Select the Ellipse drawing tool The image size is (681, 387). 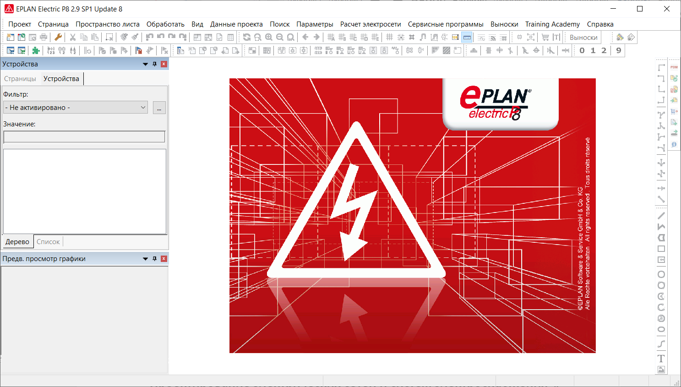[661, 329]
